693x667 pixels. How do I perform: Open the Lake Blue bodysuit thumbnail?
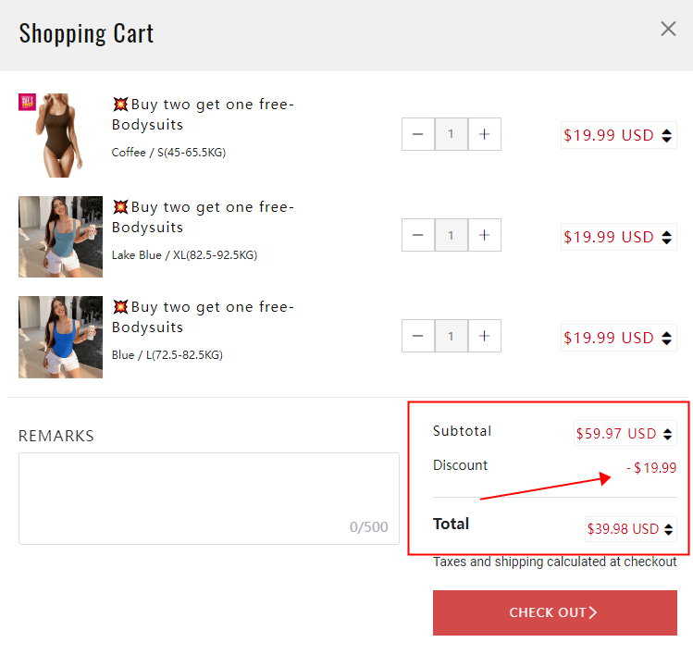[x=60, y=236]
